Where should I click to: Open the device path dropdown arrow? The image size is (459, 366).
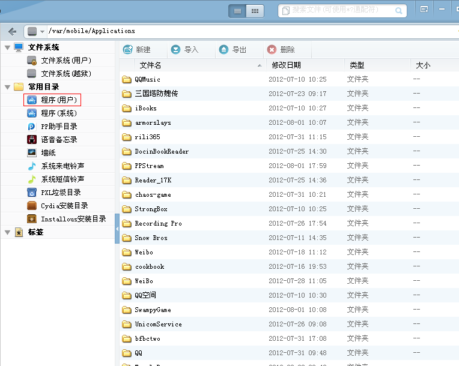tap(42, 31)
